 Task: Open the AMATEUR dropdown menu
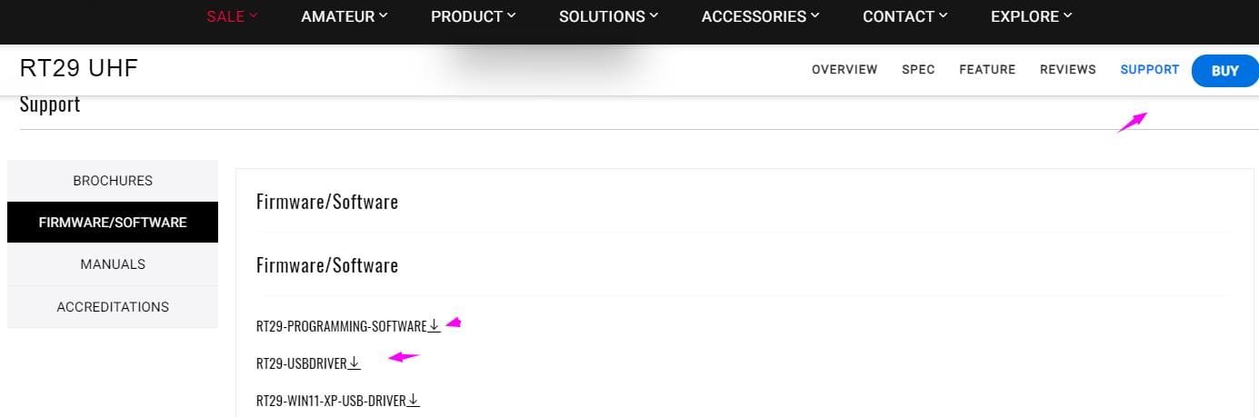[x=344, y=16]
